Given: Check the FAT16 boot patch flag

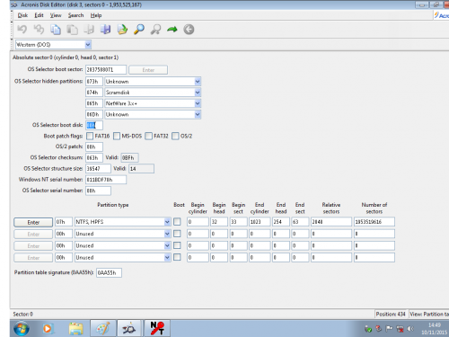Looking at the screenshot, I should 90,136.
